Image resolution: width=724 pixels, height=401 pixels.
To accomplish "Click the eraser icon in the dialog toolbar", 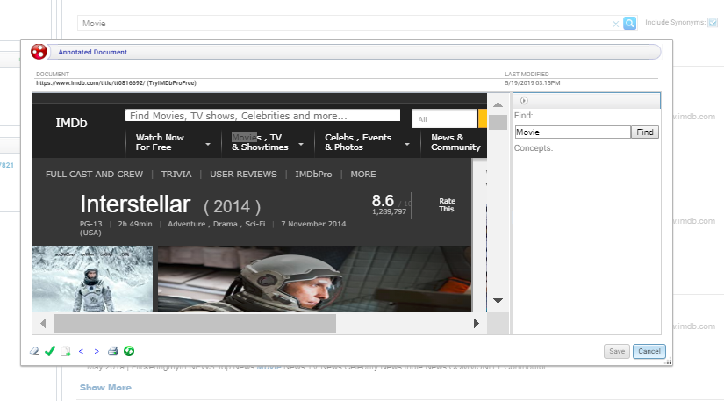I will click(x=34, y=351).
